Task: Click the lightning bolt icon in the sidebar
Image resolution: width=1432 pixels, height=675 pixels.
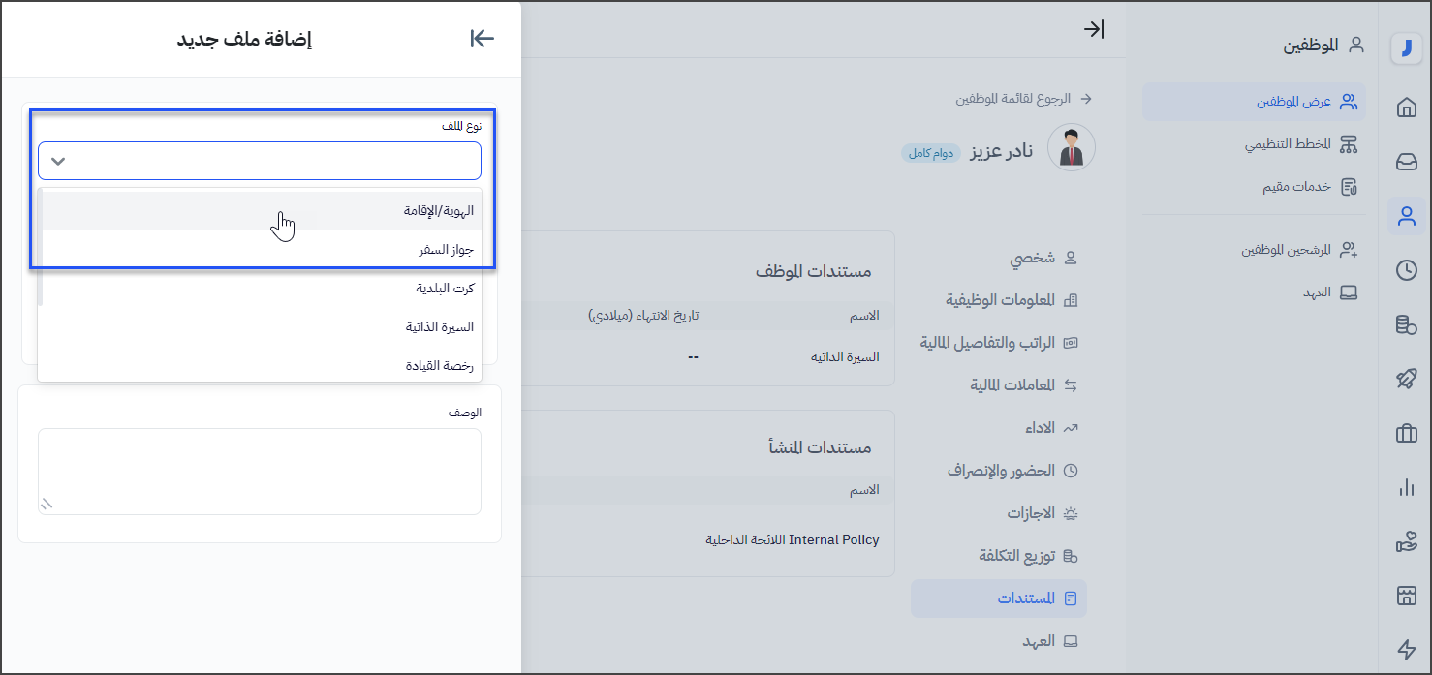Action: tap(1406, 650)
